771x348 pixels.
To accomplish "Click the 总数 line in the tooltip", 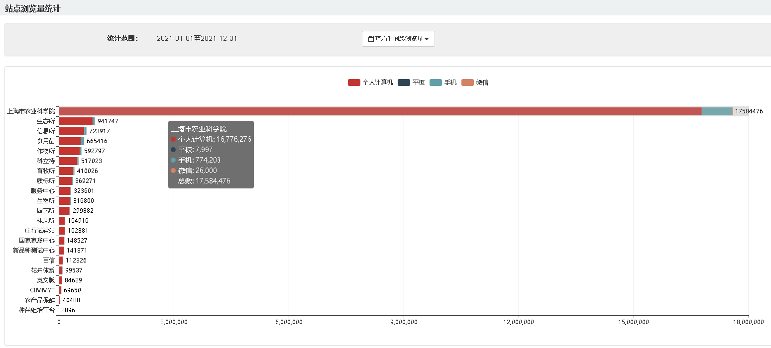I will 204,181.
